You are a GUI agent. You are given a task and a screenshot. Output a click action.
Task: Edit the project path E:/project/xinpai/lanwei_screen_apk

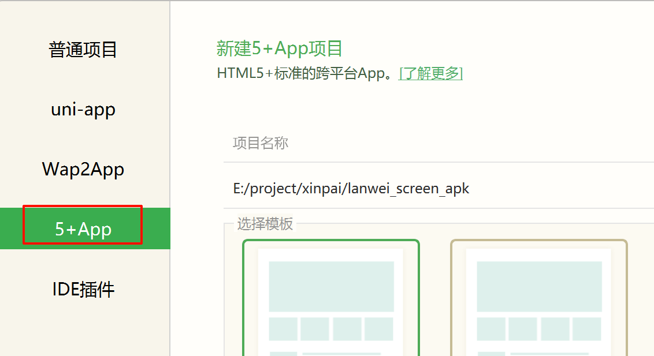pyautogui.click(x=439, y=189)
